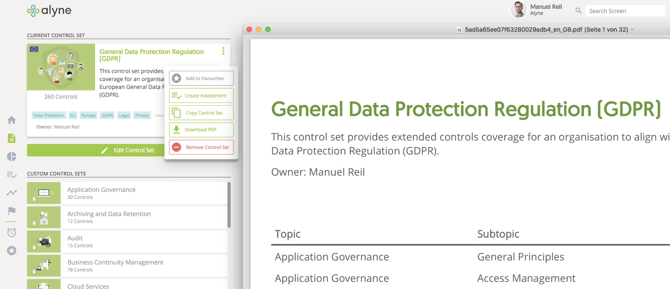Open the document library sidebar icon
The image size is (670, 289).
point(12,138)
